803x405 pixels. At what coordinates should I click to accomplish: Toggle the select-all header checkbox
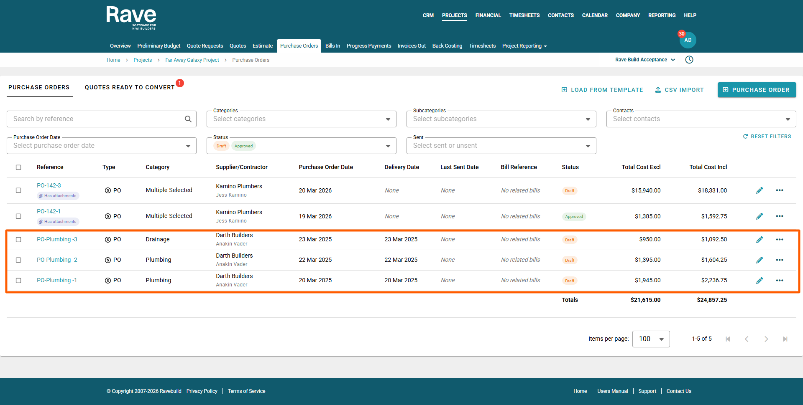[18, 167]
